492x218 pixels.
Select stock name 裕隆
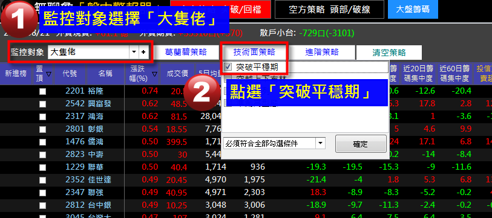point(96,91)
